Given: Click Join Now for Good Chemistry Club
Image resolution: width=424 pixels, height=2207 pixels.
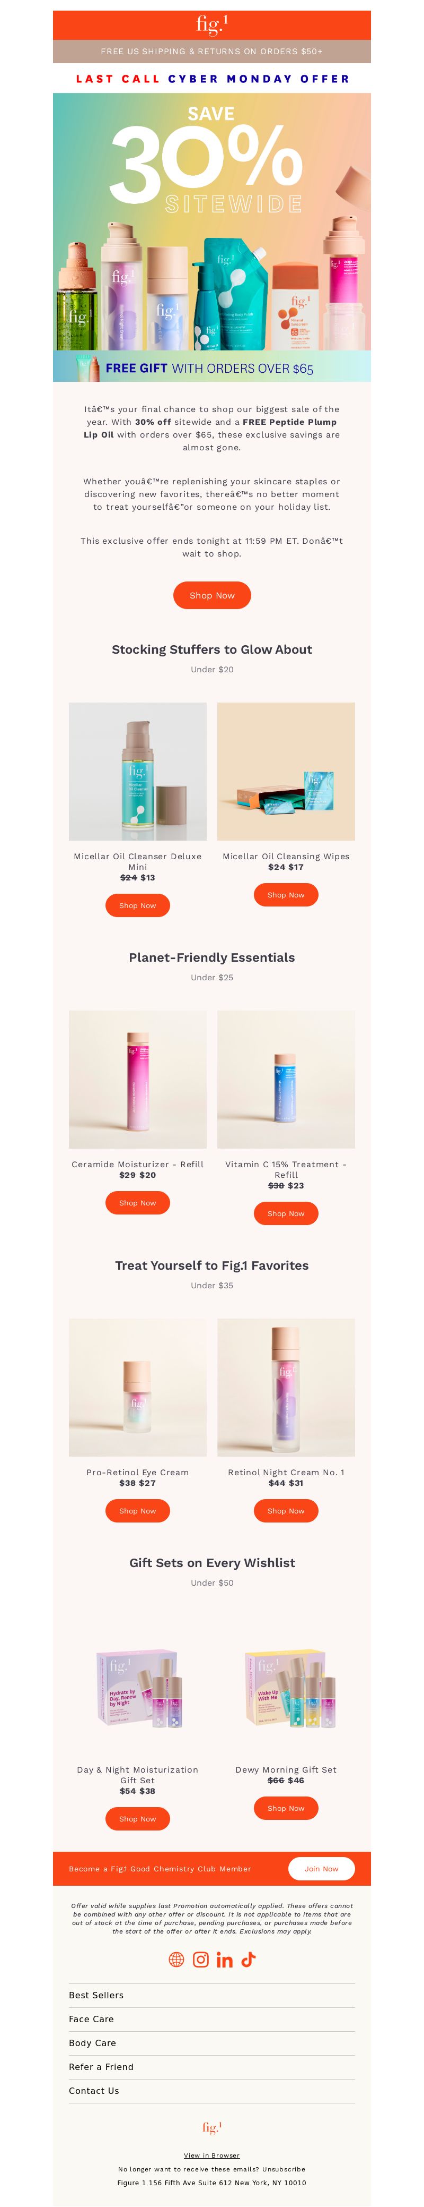Looking at the screenshot, I should click(321, 1869).
